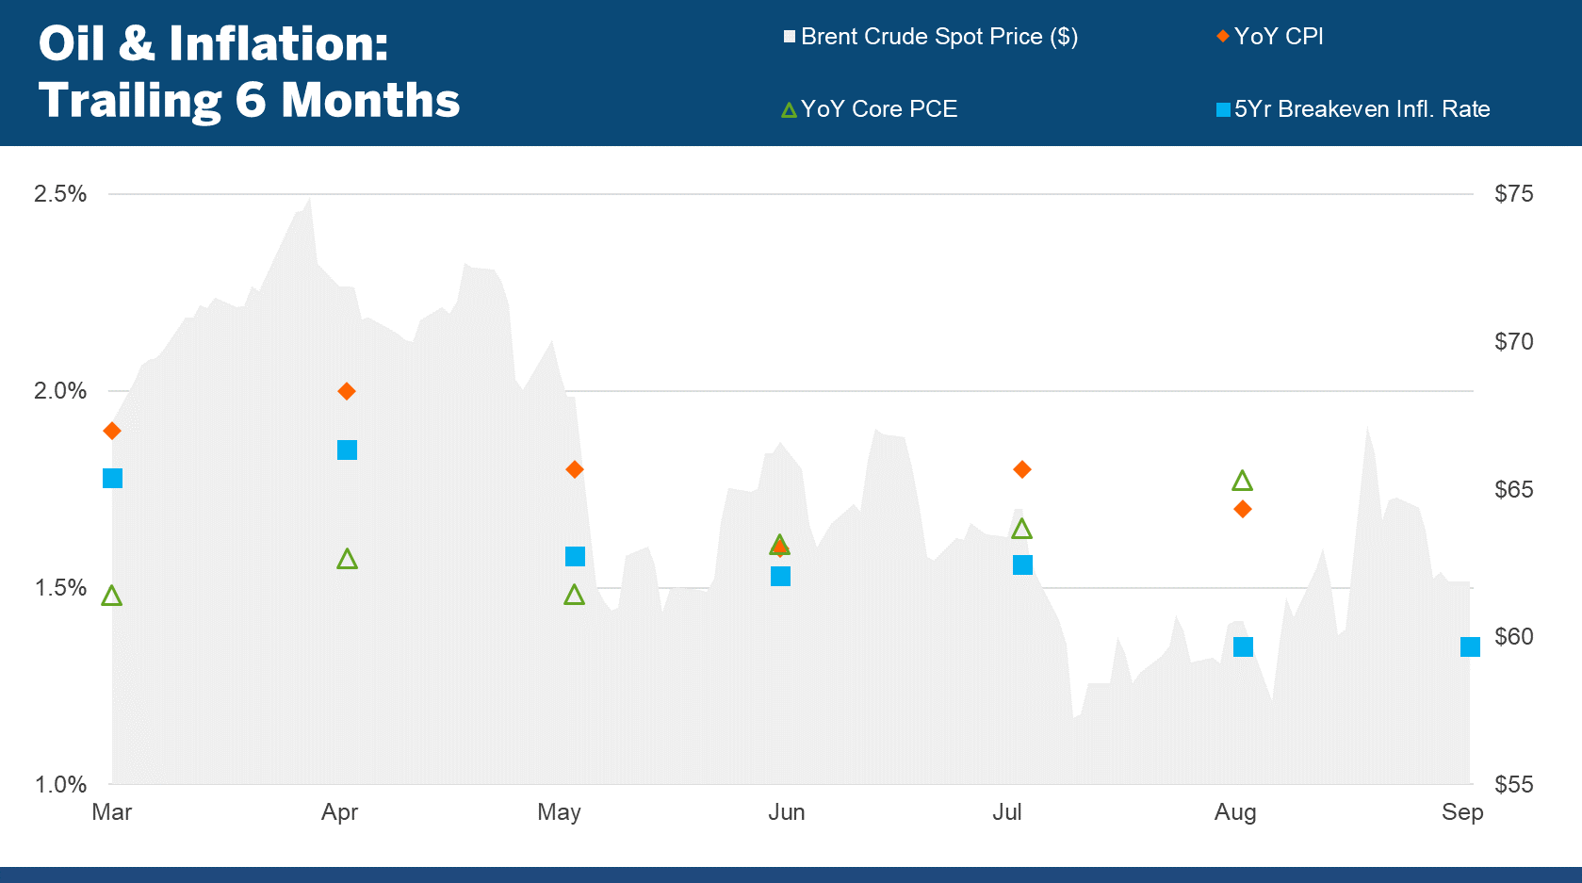Select the August 5Yr Breakeven blue square
Image resolution: width=1582 pixels, height=883 pixels.
(x=1243, y=646)
